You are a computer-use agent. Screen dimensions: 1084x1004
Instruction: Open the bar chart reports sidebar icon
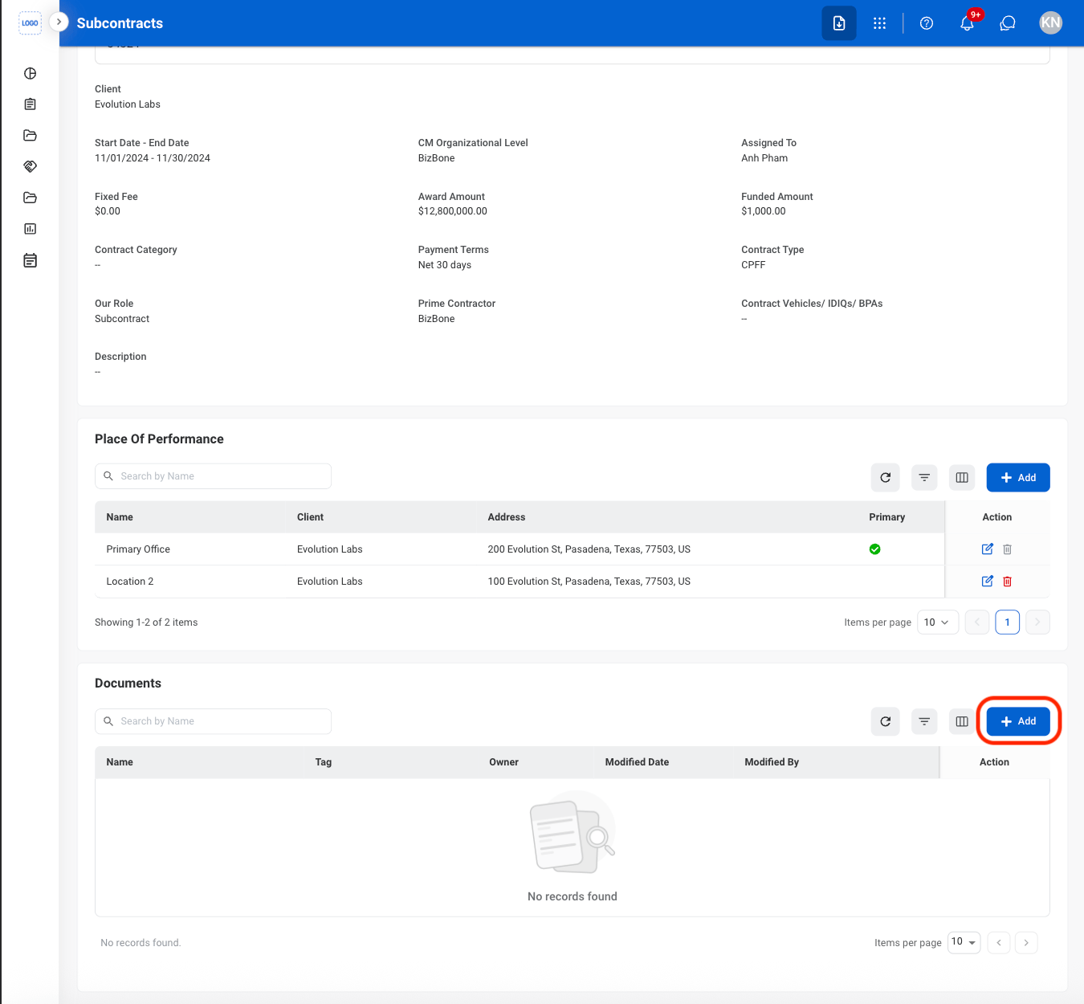pos(31,229)
